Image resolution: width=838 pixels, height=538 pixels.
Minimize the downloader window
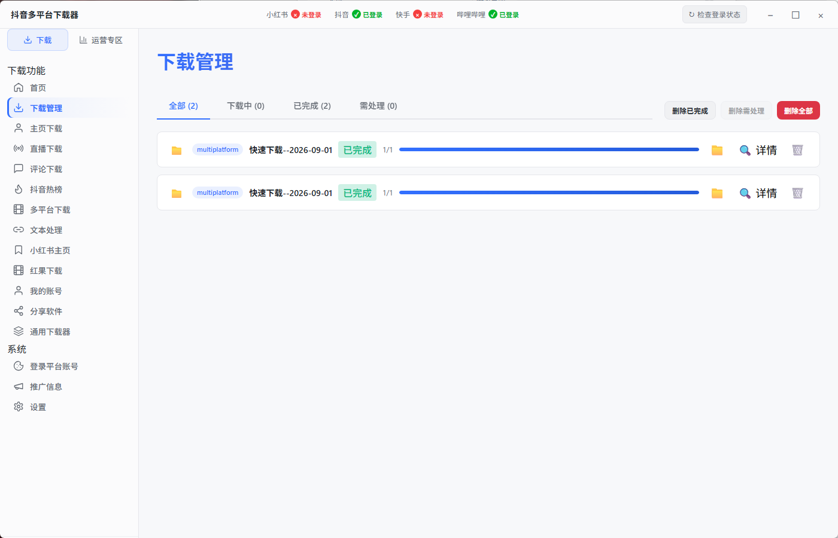(770, 15)
